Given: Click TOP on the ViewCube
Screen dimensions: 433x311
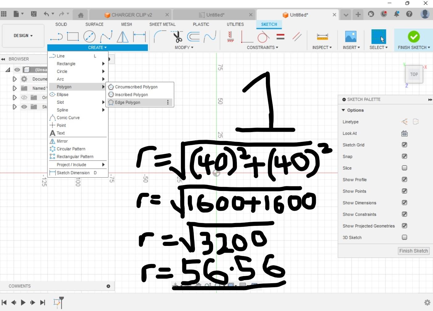Looking at the screenshot, I should (x=414, y=74).
